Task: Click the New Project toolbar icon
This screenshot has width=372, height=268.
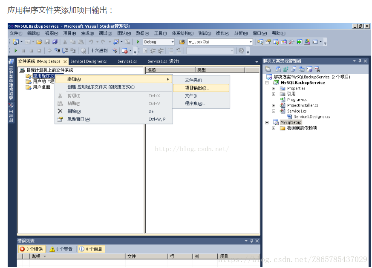Action: (x=16, y=42)
